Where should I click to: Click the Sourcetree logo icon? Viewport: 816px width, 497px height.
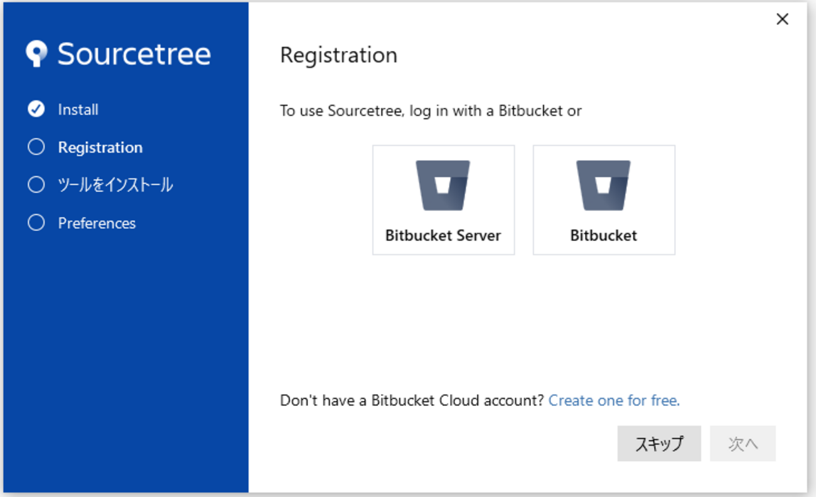[36, 54]
